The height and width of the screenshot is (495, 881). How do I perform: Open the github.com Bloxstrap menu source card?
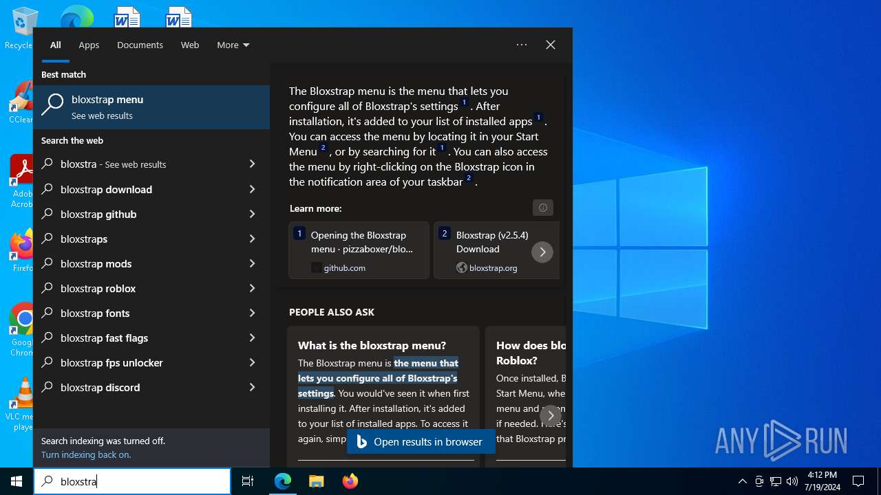click(x=359, y=250)
